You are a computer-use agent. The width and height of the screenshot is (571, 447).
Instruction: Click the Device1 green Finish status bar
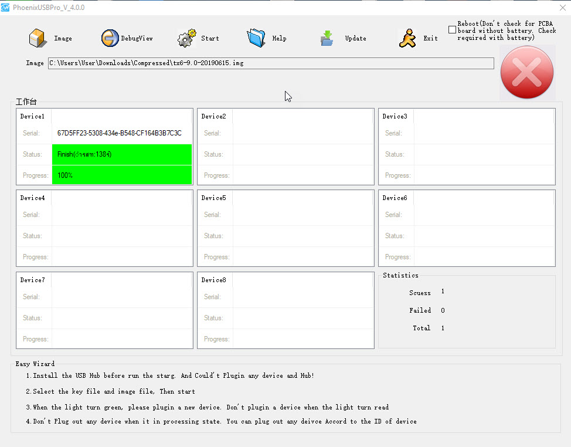click(122, 154)
